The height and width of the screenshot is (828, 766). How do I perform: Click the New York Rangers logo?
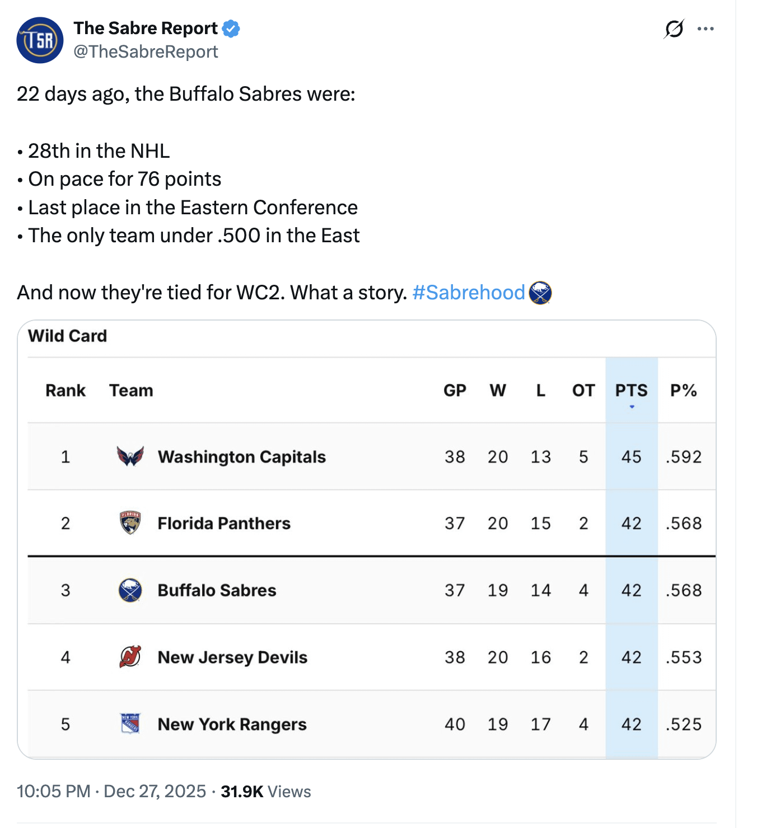pos(130,724)
